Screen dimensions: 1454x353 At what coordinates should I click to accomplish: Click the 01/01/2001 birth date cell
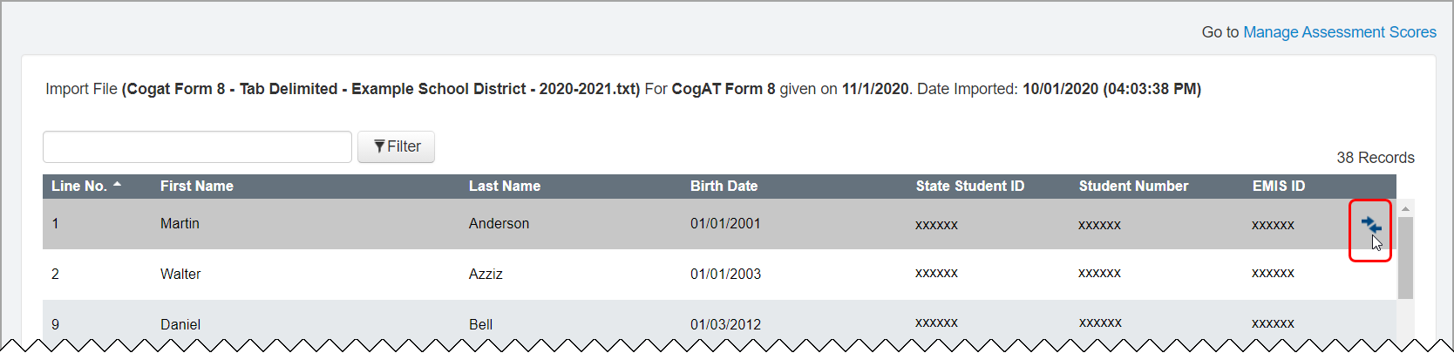tap(725, 224)
